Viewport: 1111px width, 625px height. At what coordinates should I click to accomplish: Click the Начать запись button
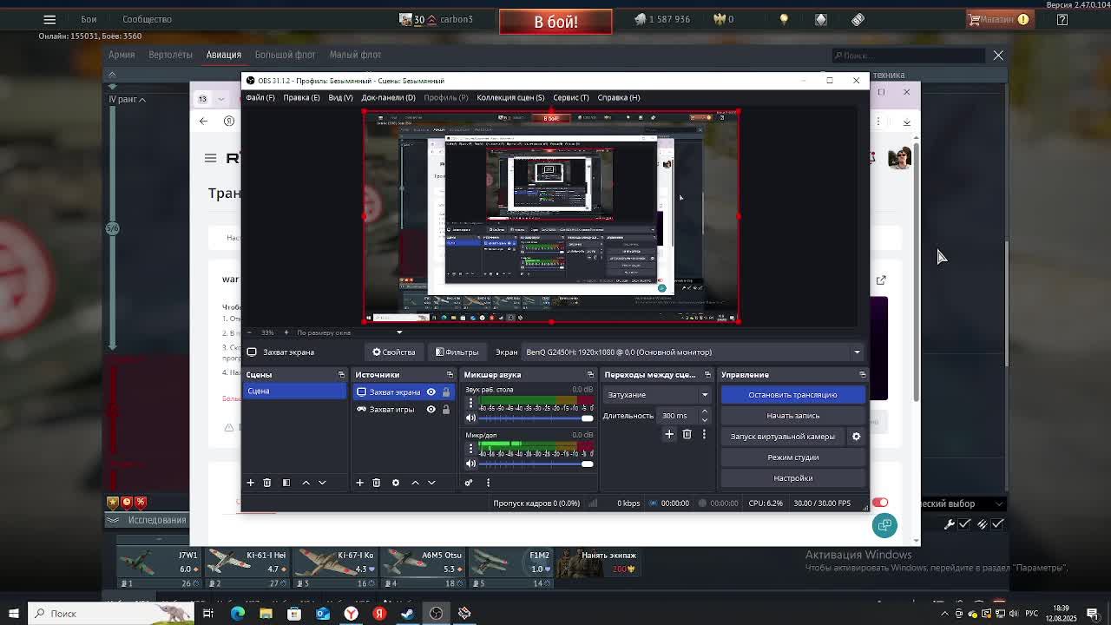click(792, 416)
